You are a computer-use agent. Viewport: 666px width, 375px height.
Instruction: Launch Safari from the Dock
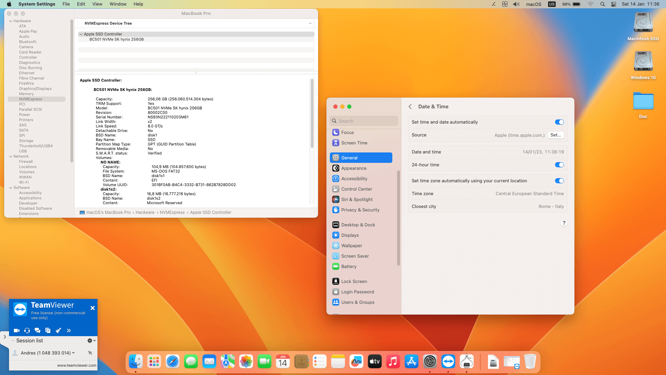point(172,361)
